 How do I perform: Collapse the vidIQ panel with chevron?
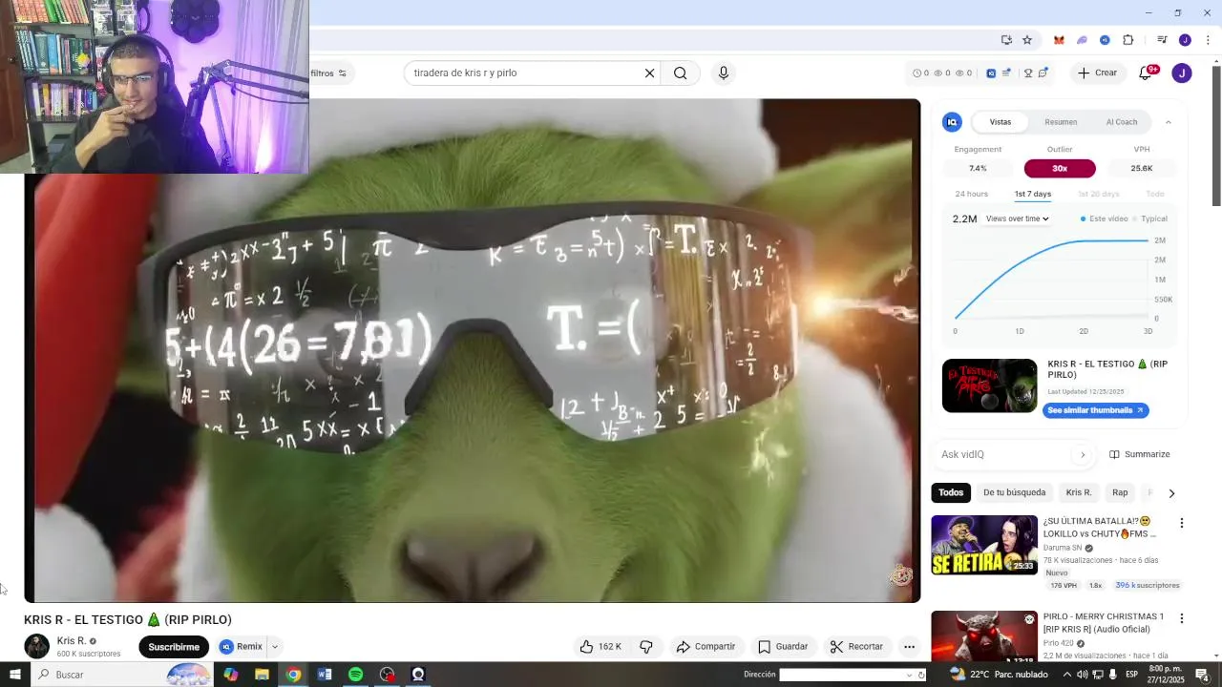pyautogui.click(x=1169, y=122)
